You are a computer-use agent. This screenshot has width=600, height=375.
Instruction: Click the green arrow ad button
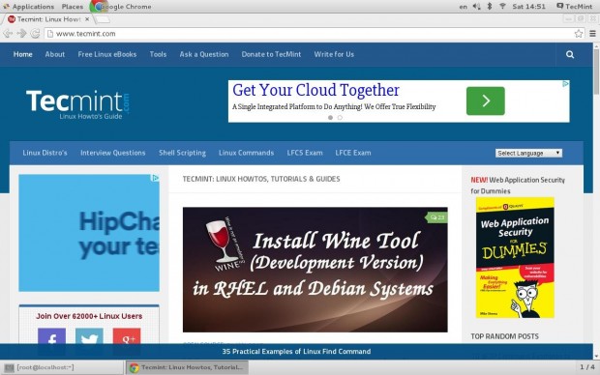485,101
